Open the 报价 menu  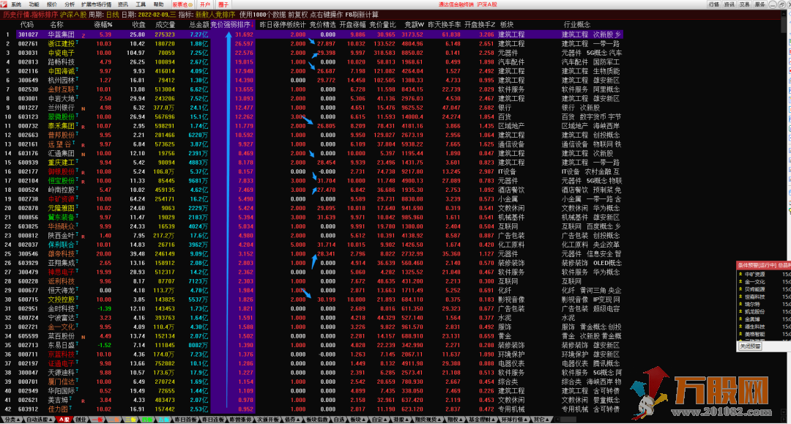51,4
